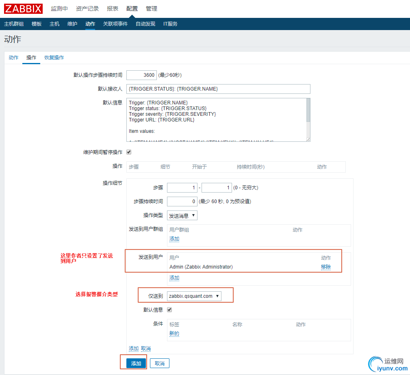Go to 主机 submenu

[54, 24]
